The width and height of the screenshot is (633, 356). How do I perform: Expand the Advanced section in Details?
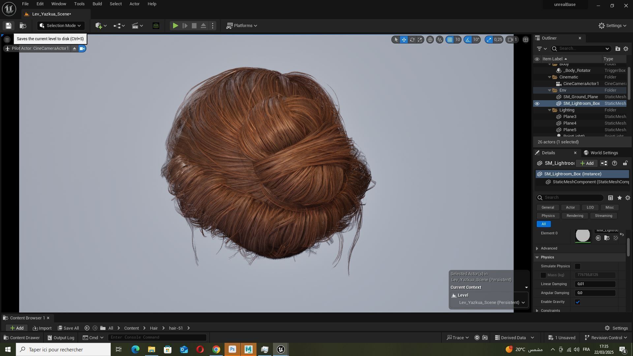coord(537,249)
